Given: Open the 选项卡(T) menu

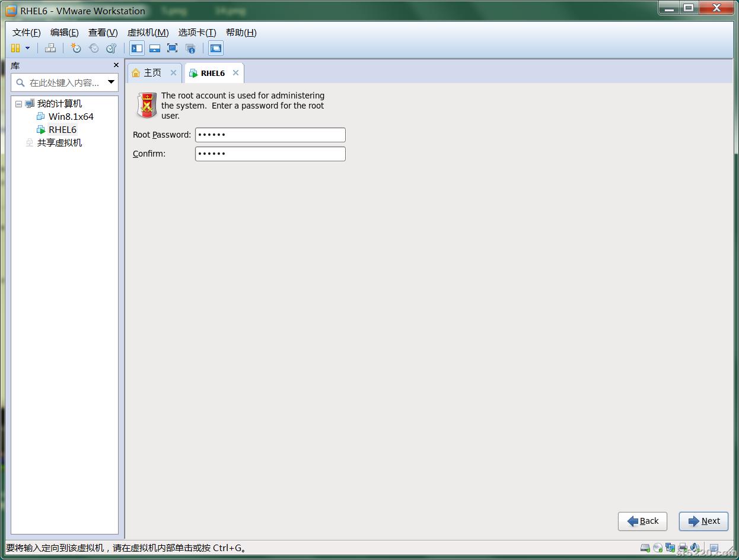Looking at the screenshot, I should click(x=198, y=33).
